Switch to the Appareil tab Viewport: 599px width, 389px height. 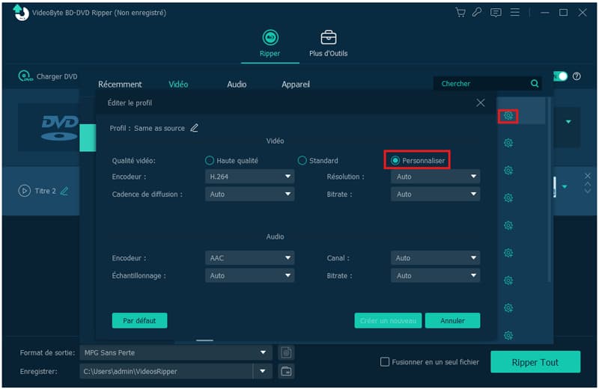tap(295, 85)
